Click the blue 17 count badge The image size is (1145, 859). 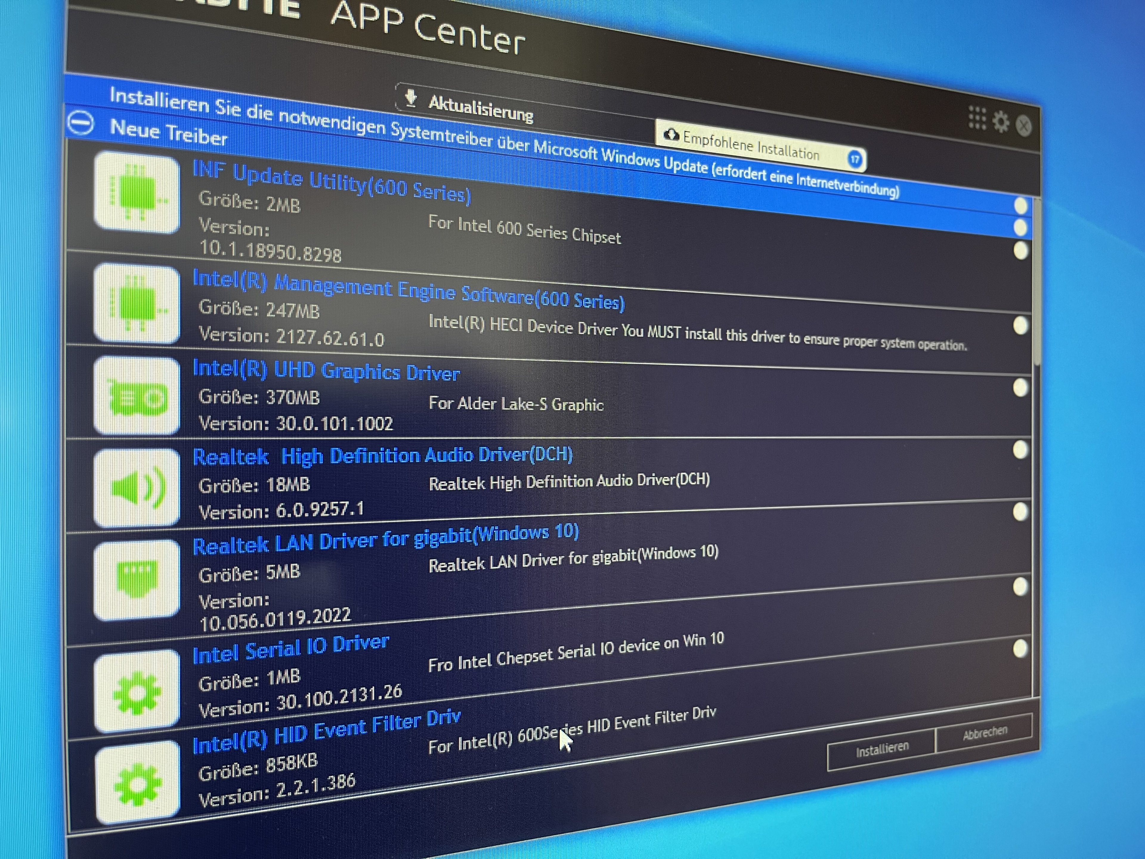pos(855,159)
